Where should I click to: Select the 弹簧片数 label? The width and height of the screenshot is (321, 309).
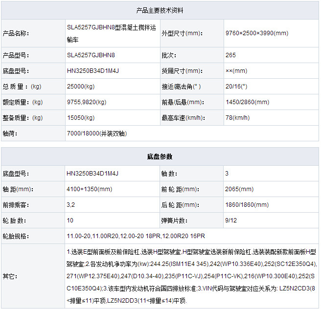pyautogui.click(x=174, y=221)
